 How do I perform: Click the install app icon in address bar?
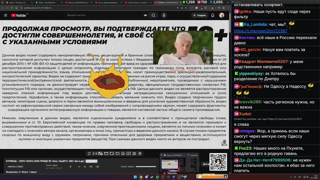coord(182,8)
